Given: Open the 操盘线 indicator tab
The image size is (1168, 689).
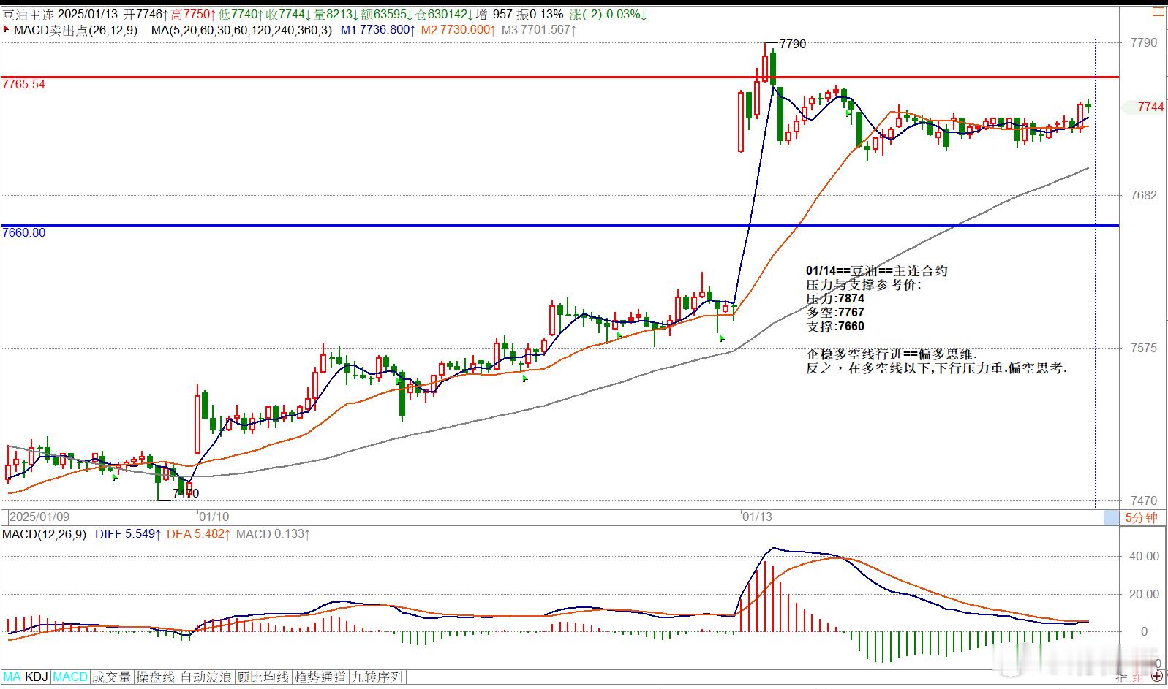Looking at the screenshot, I should [x=156, y=677].
